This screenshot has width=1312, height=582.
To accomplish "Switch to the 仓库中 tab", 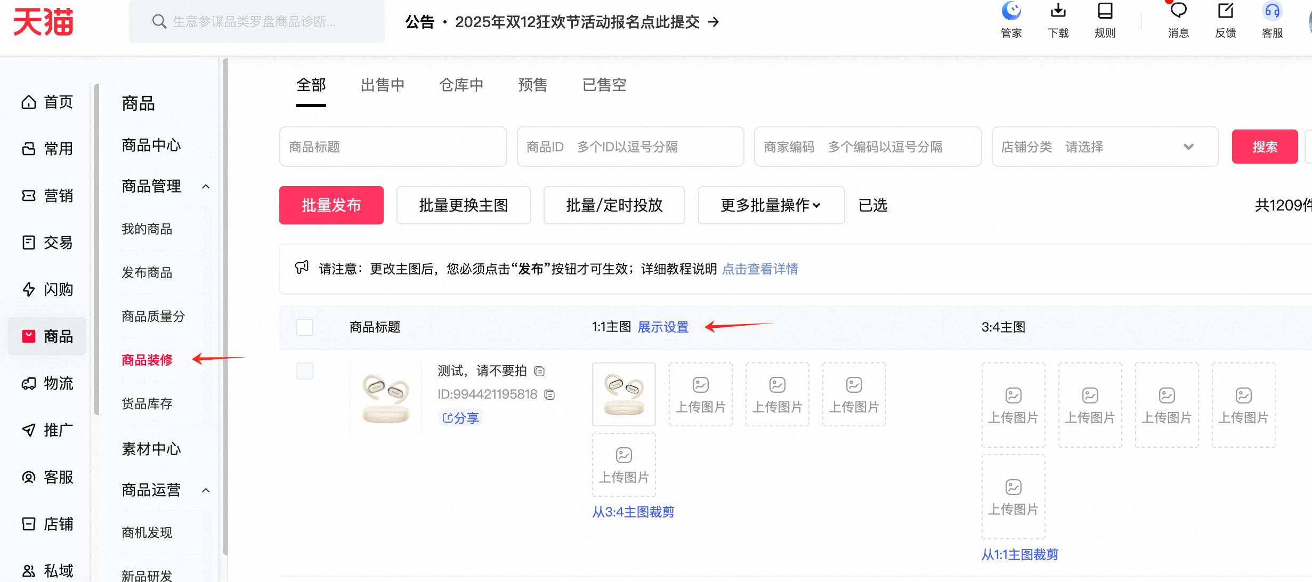I will point(461,85).
